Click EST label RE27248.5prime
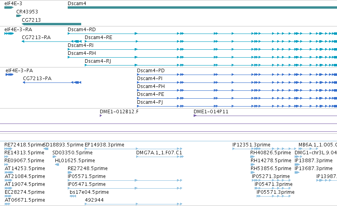Viewport: 337px width, 206px height. coord(88,169)
